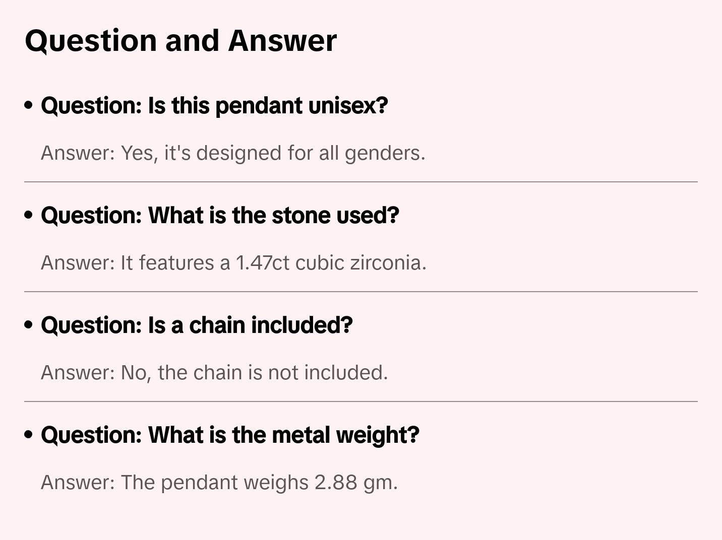Select the "Is a chain included?" question
Viewport: 722px width, 540px height.
(197, 325)
